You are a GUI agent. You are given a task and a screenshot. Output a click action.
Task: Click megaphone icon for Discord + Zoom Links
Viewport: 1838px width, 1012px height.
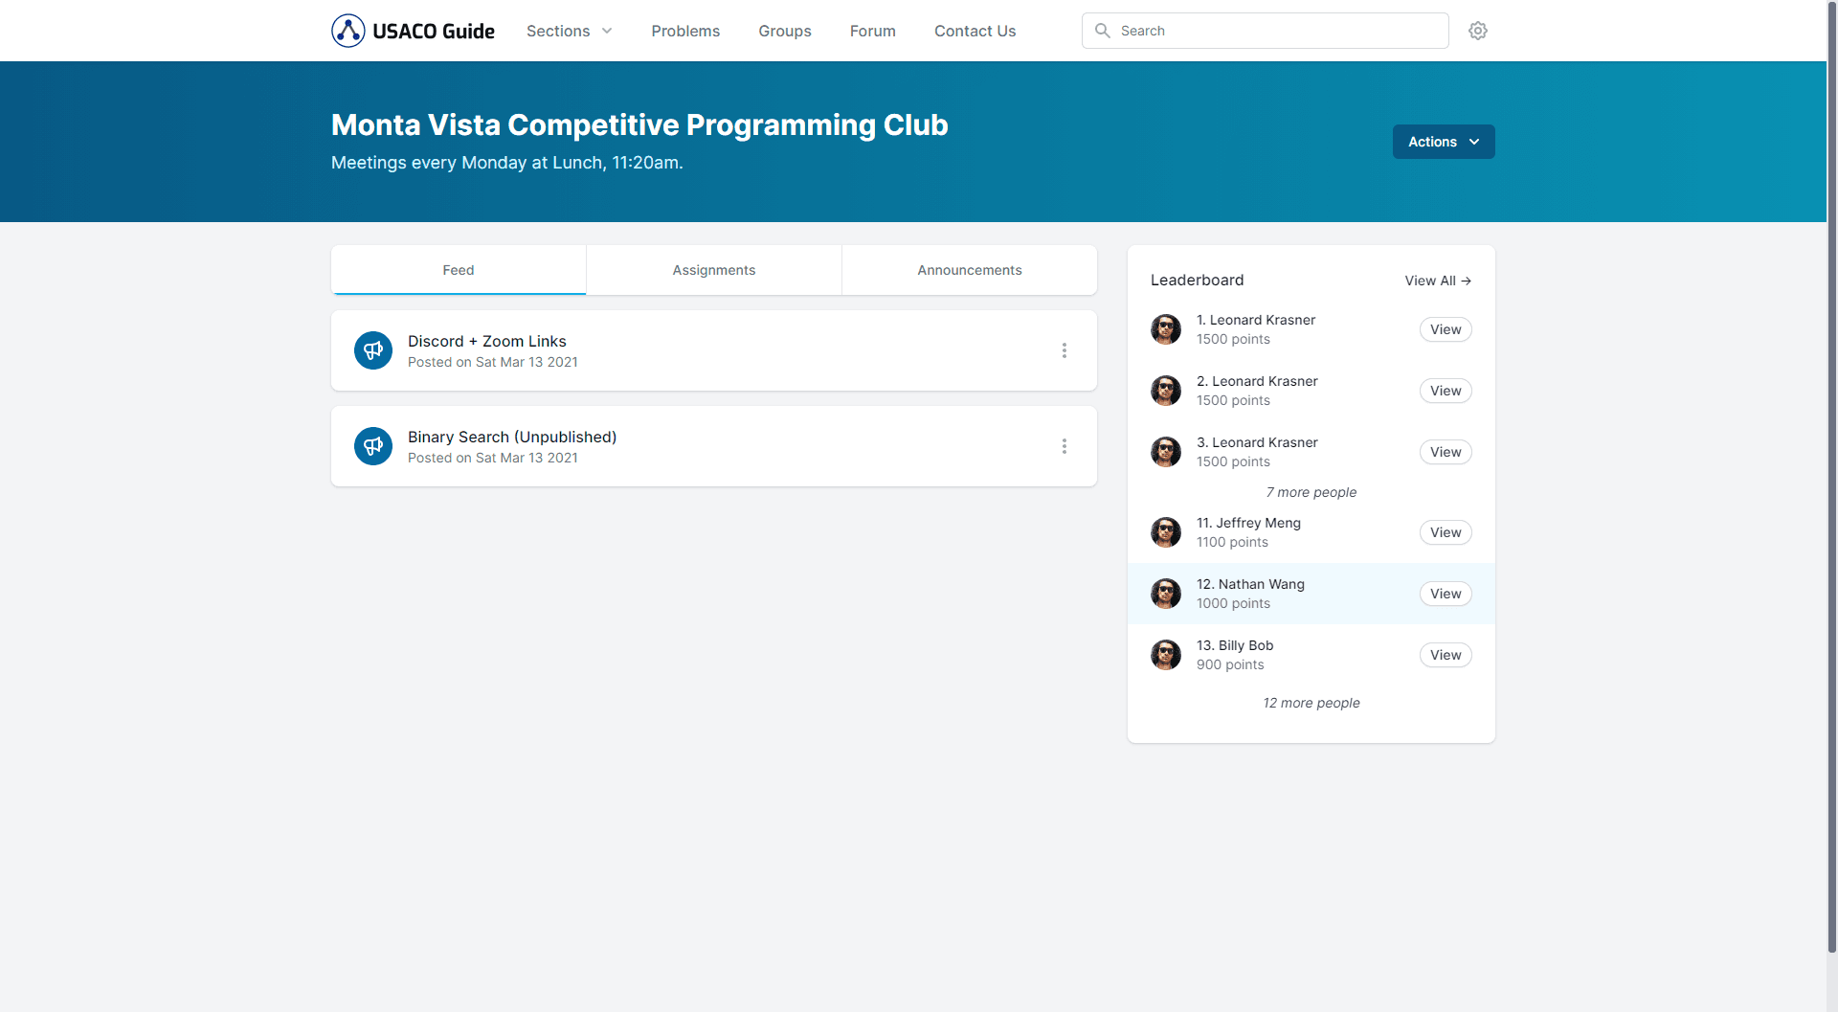[x=373, y=350]
